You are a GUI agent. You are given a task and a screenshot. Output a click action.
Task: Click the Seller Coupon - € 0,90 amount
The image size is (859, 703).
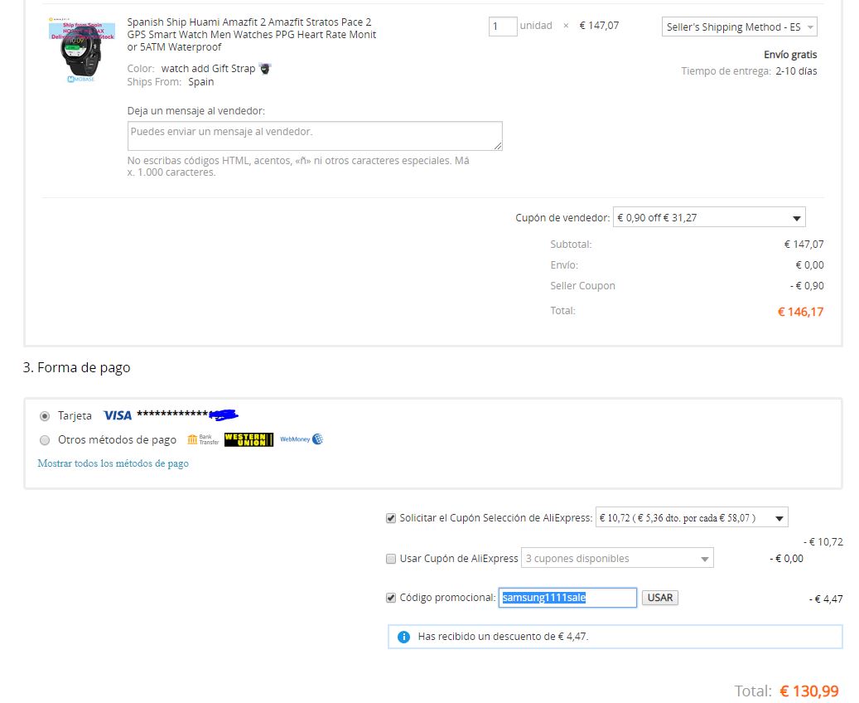[807, 286]
